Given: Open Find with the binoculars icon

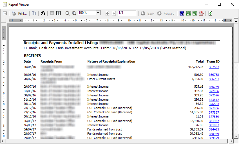Looking at the screenshot, I should pyautogui.click(x=43, y=13).
